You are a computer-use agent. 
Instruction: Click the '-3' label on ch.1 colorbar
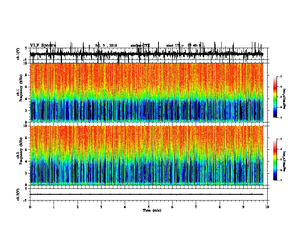[280, 76]
